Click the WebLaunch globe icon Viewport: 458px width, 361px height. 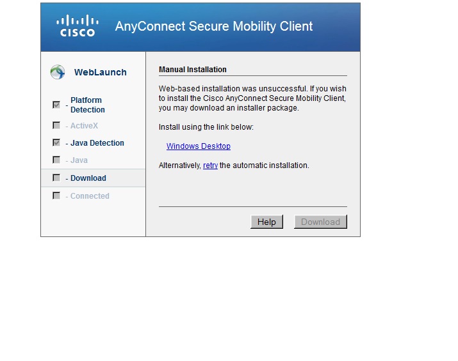[58, 72]
